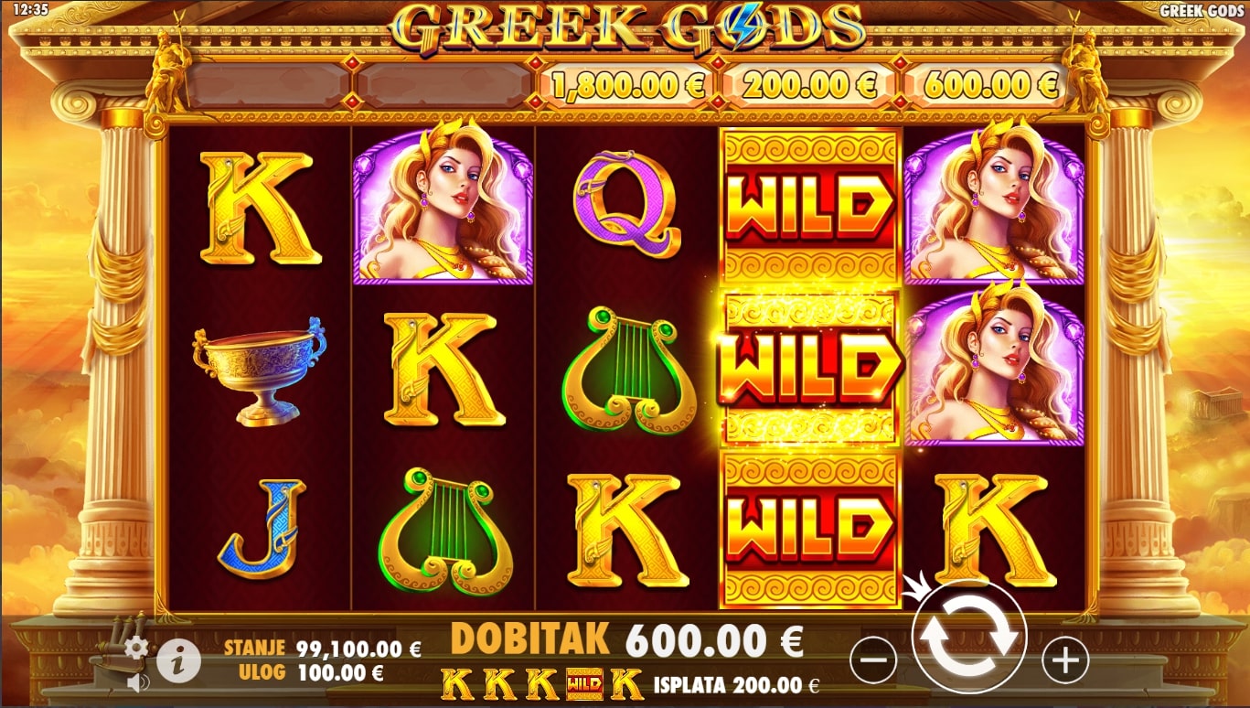Increase bet with the plus button
This screenshot has width=1250, height=708.
pos(1065,659)
